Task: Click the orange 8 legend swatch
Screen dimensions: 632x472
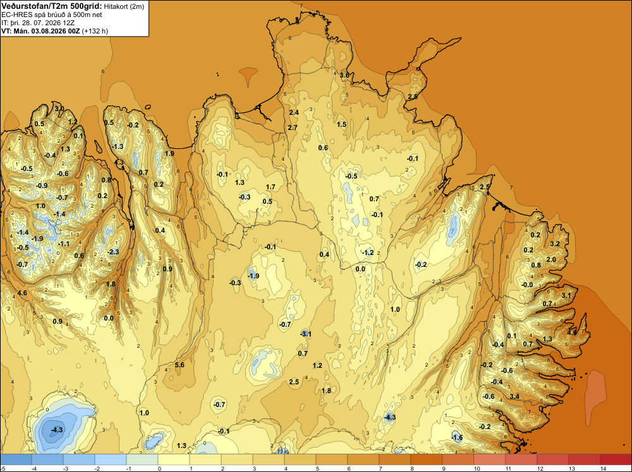Action: coord(427,459)
